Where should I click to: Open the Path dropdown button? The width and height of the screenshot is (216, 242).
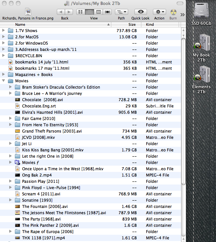pyautogui.click(x=122, y=12)
